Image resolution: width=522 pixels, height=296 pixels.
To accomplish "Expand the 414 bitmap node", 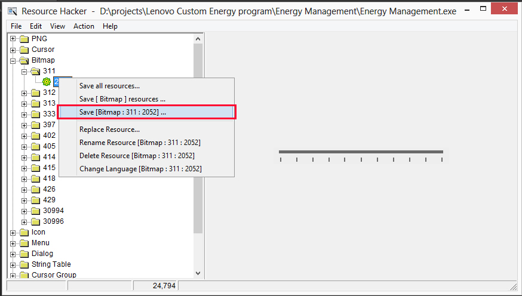I will click(x=24, y=158).
